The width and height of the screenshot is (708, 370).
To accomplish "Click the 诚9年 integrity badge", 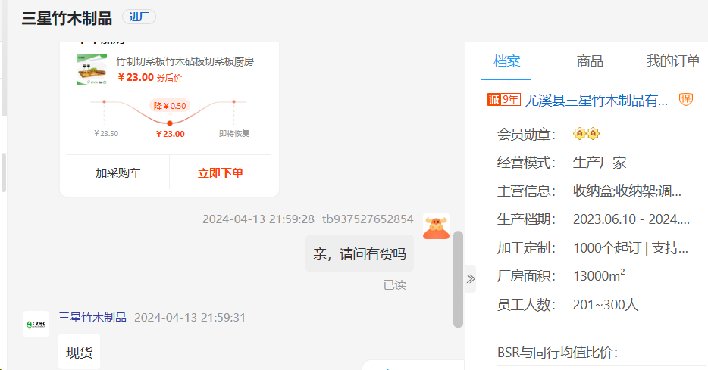I will click(x=504, y=99).
